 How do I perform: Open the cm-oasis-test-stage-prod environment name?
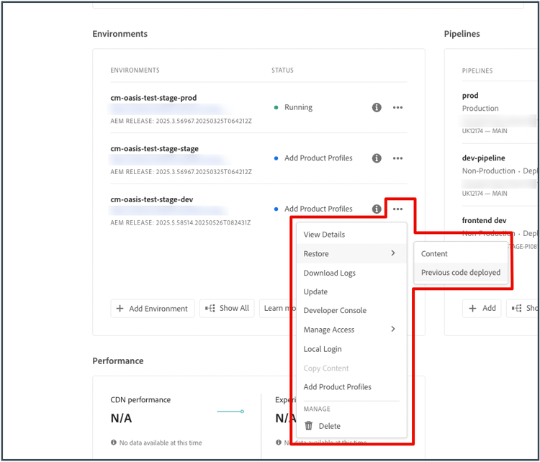[153, 98]
